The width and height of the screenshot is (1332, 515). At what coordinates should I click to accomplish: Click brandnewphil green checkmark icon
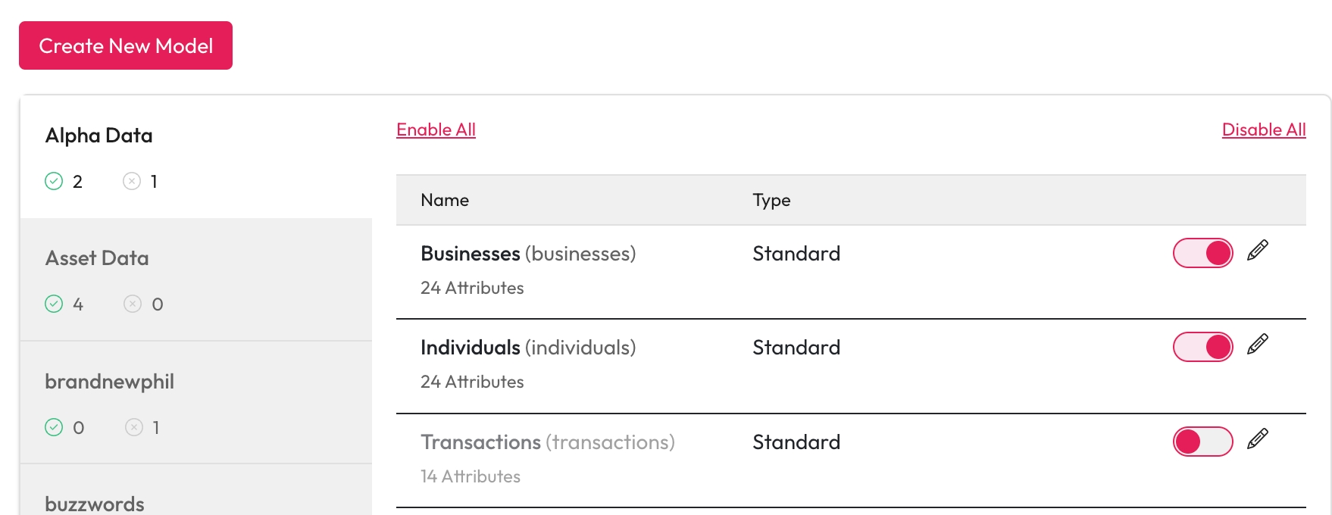point(54,427)
